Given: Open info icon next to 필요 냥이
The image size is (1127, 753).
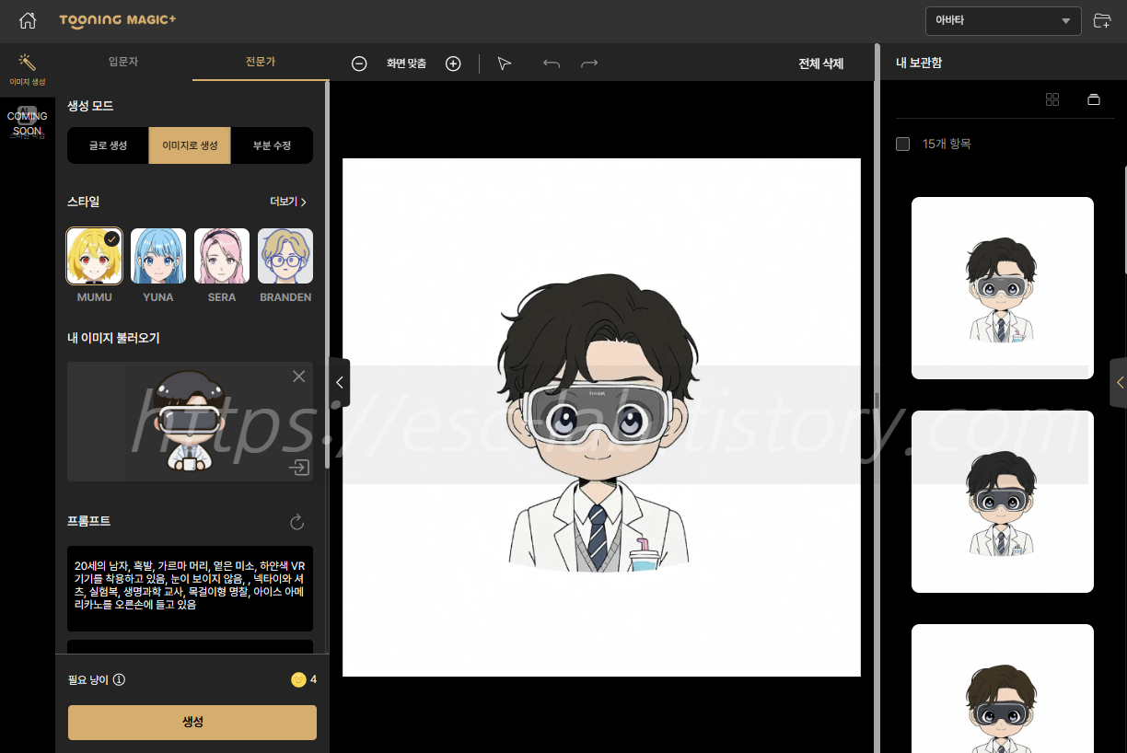Looking at the screenshot, I should click(119, 679).
